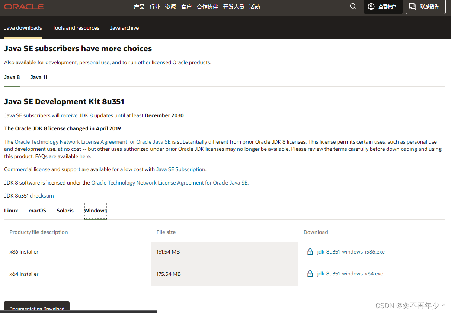Click lock icon beside jdk-8u351-windows-x64.exe
The image size is (451, 313).
(310, 274)
